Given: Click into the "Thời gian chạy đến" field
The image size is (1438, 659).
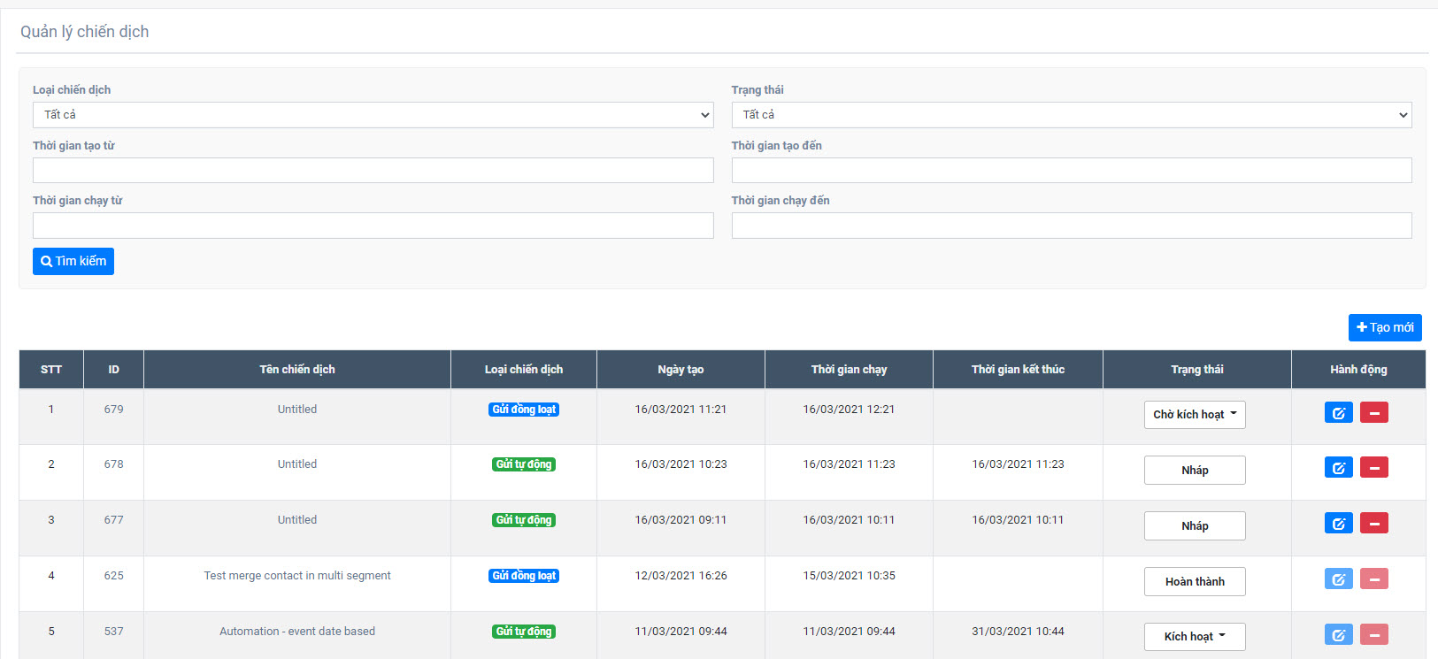Looking at the screenshot, I should point(1071,226).
